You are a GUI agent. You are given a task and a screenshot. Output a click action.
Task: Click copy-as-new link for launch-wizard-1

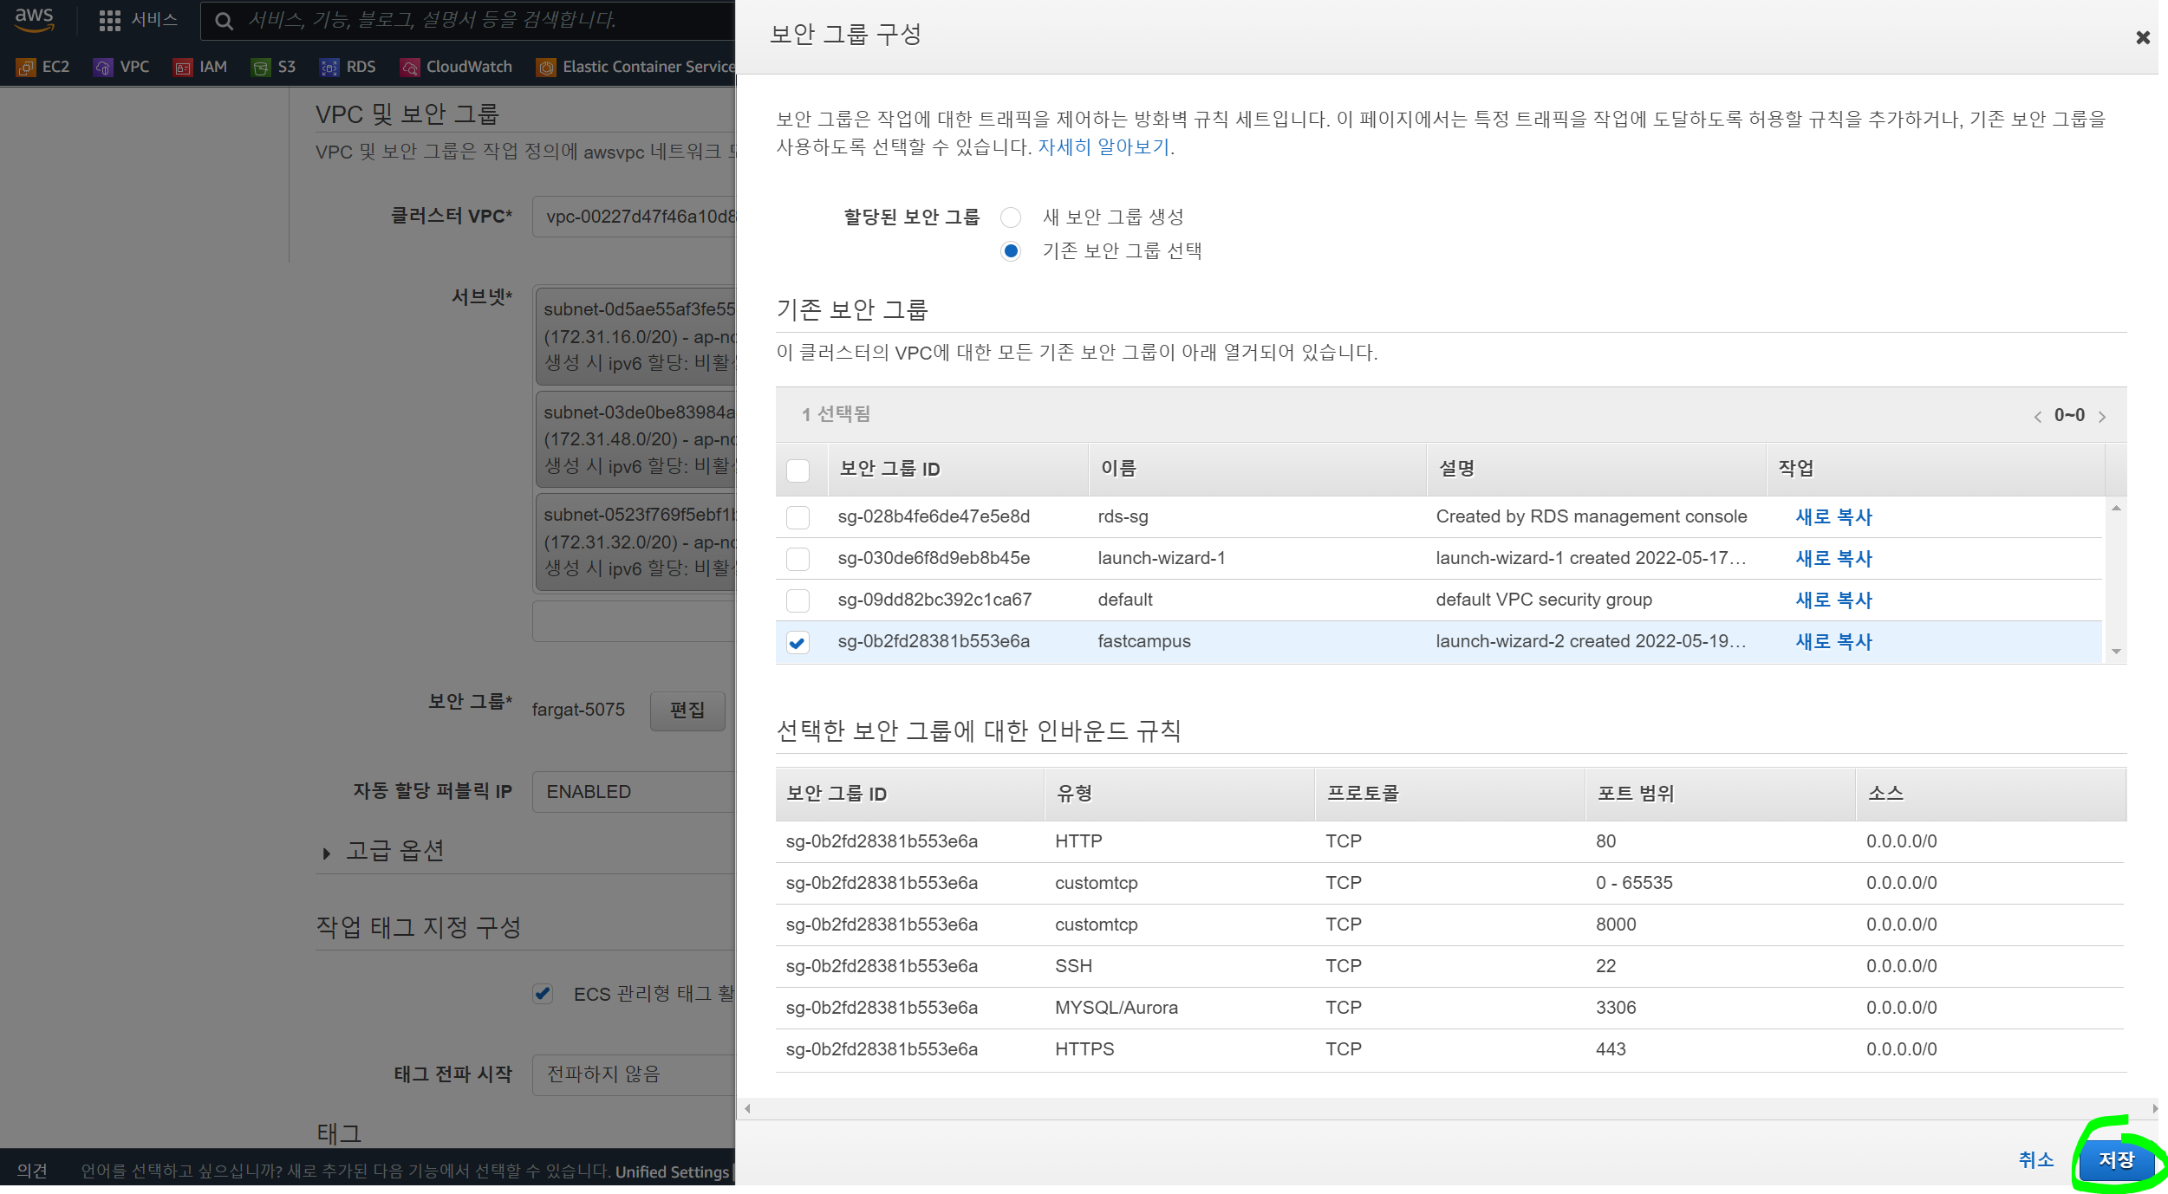coord(1833,559)
